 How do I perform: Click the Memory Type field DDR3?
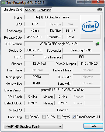point(37,77)
